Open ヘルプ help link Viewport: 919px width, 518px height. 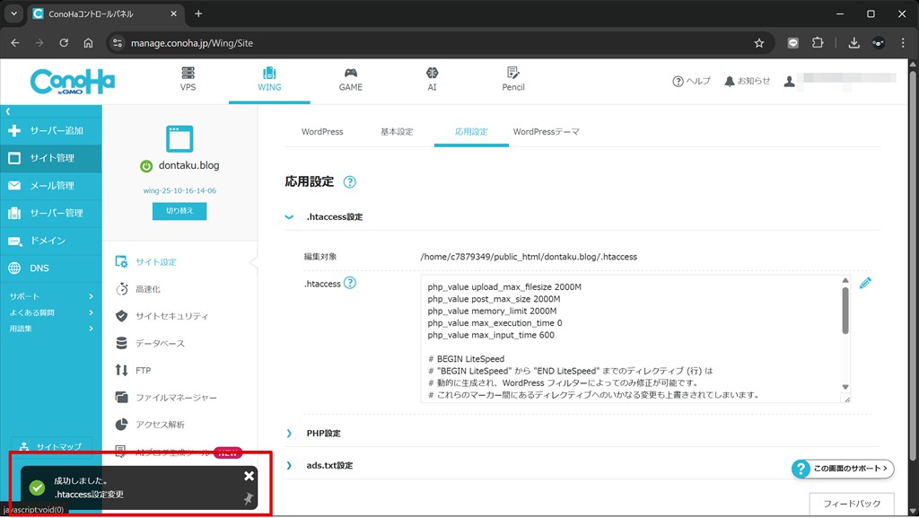point(691,81)
